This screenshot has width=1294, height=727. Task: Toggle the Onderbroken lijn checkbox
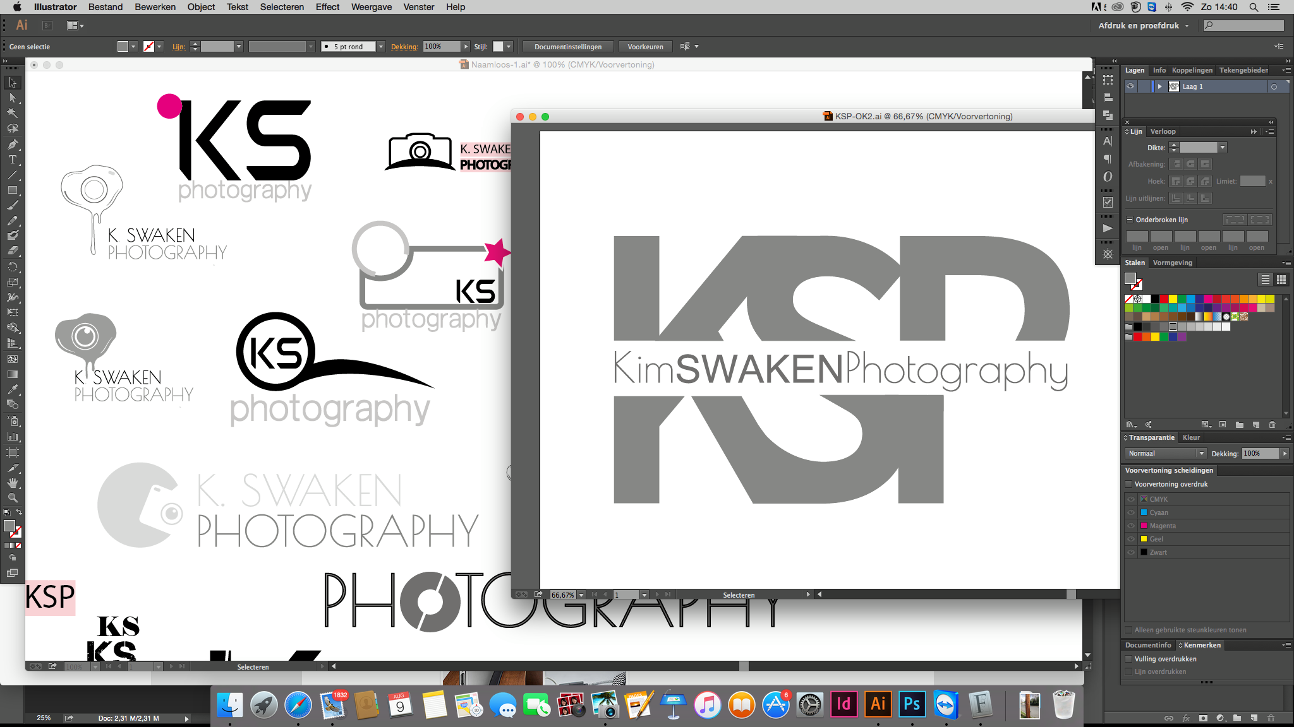coord(1130,220)
